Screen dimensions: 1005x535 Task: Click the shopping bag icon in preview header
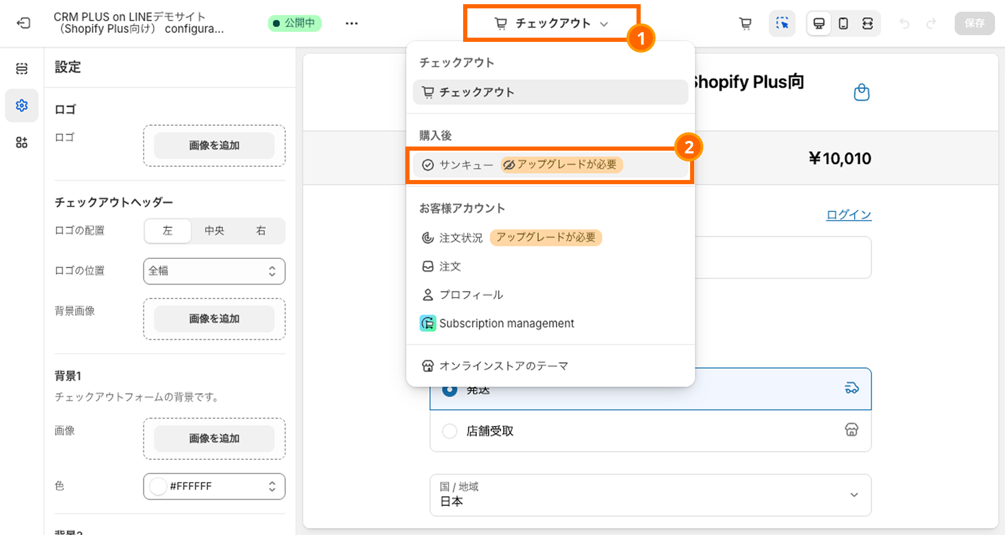tap(861, 93)
